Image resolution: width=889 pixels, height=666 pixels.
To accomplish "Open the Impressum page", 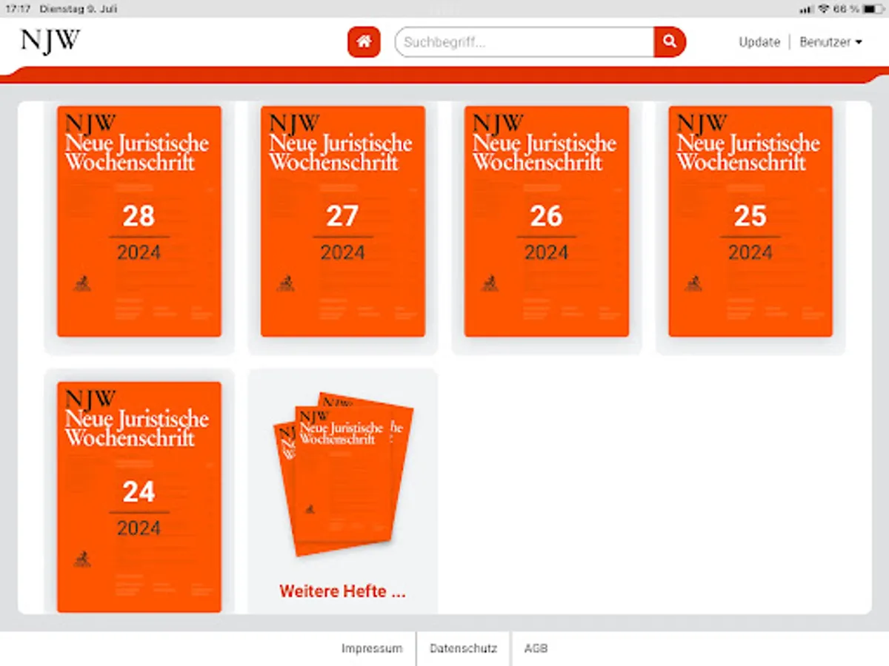I will coord(372,648).
